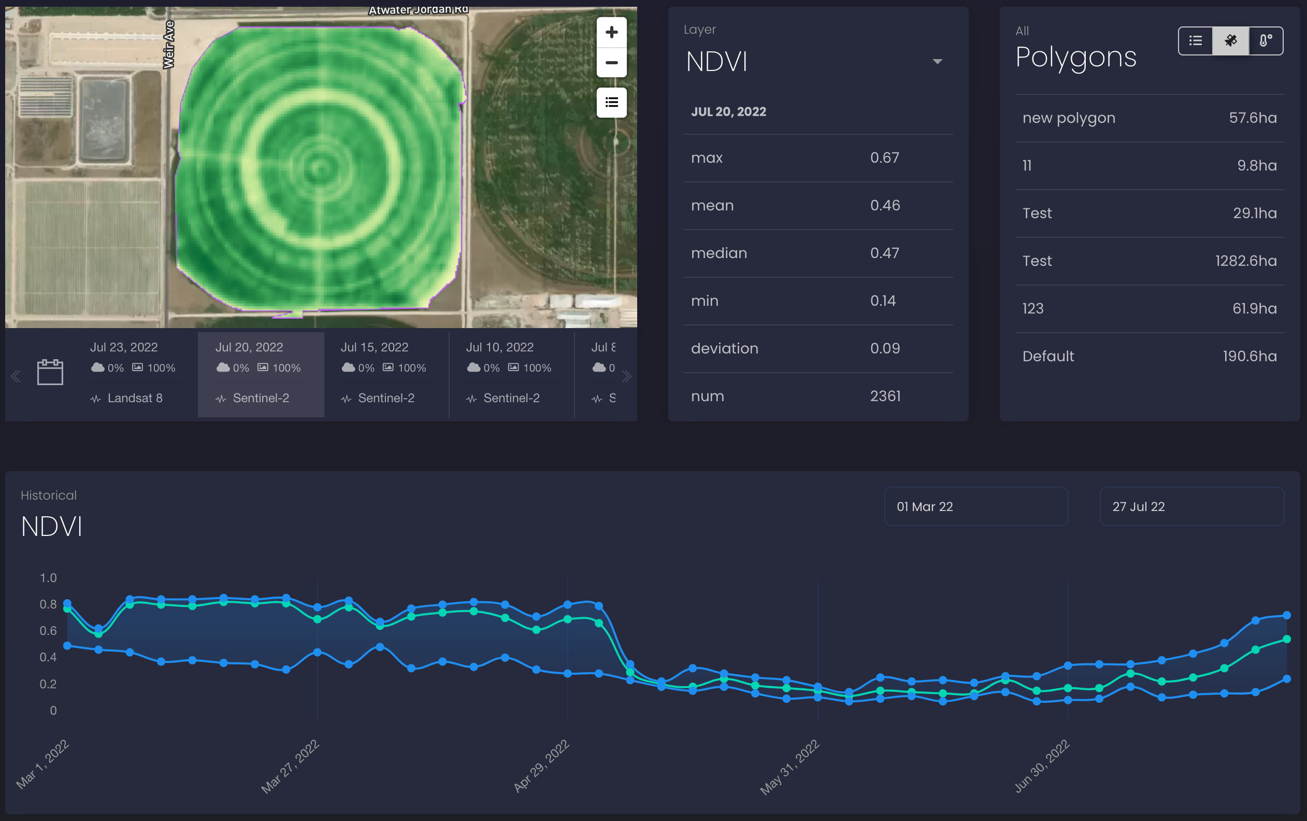The height and width of the screenshot is (821, 1307).
Task: Switch polygons panel to list view
Action: pos(1195,41)
